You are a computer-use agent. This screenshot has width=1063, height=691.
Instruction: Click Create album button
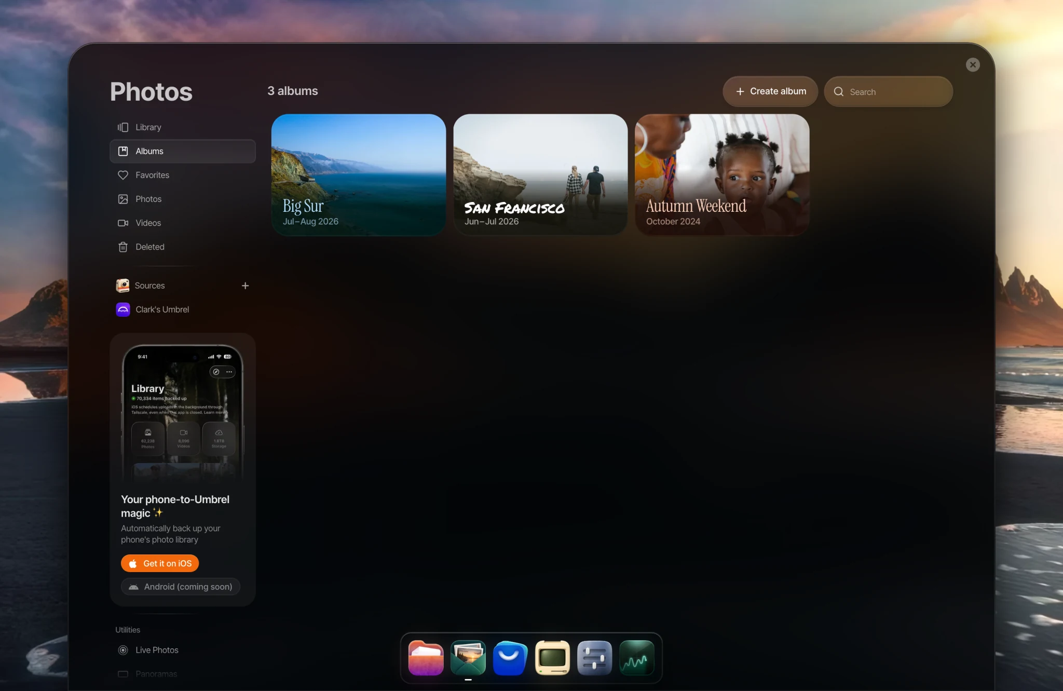770,91
